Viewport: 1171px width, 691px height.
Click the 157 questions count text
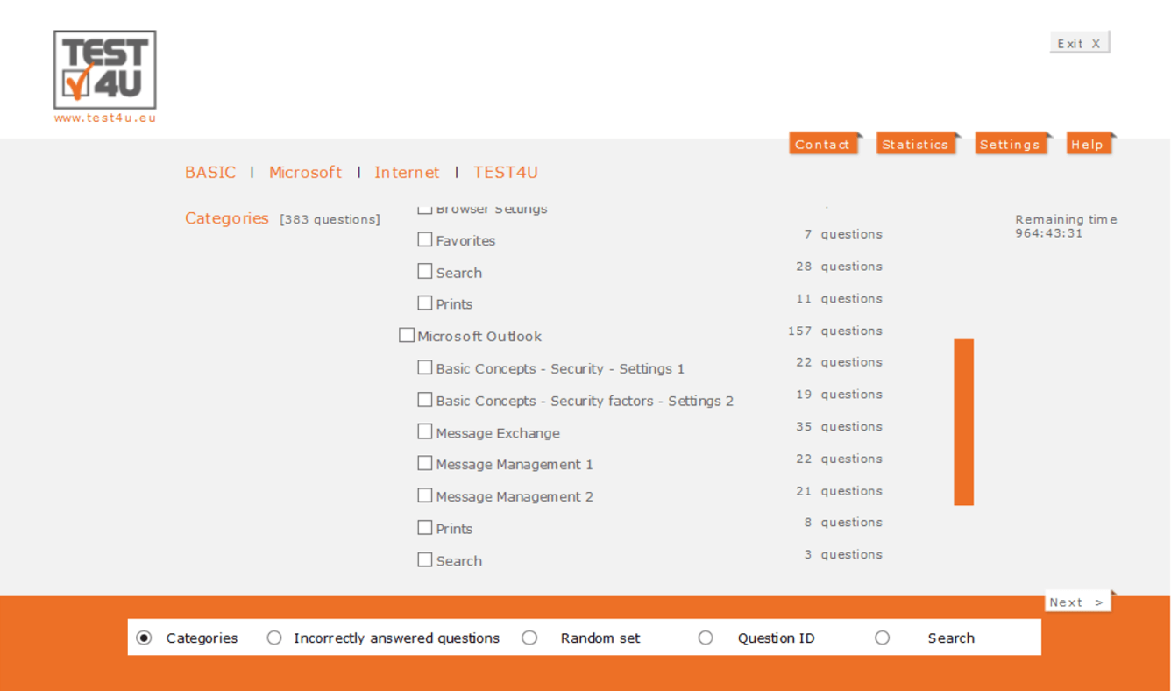(835, 331)
